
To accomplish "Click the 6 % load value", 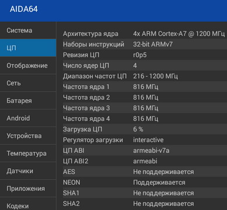I will tap(138, 129).
